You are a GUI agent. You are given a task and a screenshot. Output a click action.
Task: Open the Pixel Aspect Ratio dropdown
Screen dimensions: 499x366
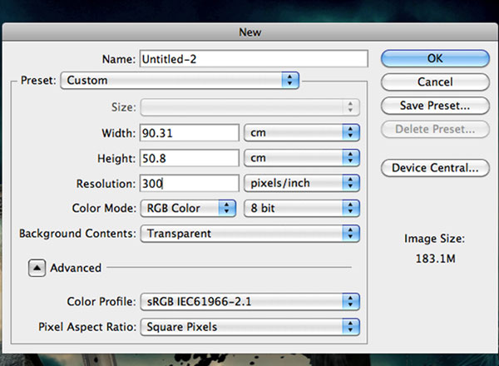[250, 327]
